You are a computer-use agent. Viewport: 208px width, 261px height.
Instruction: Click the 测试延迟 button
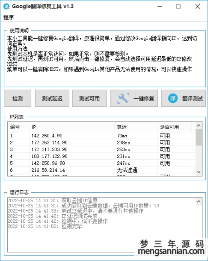point(52,98)
